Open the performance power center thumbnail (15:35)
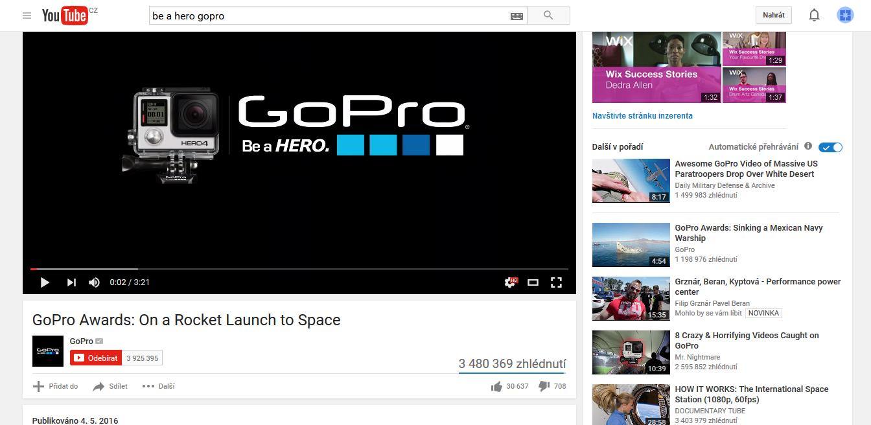 click(x=631, y=299)
